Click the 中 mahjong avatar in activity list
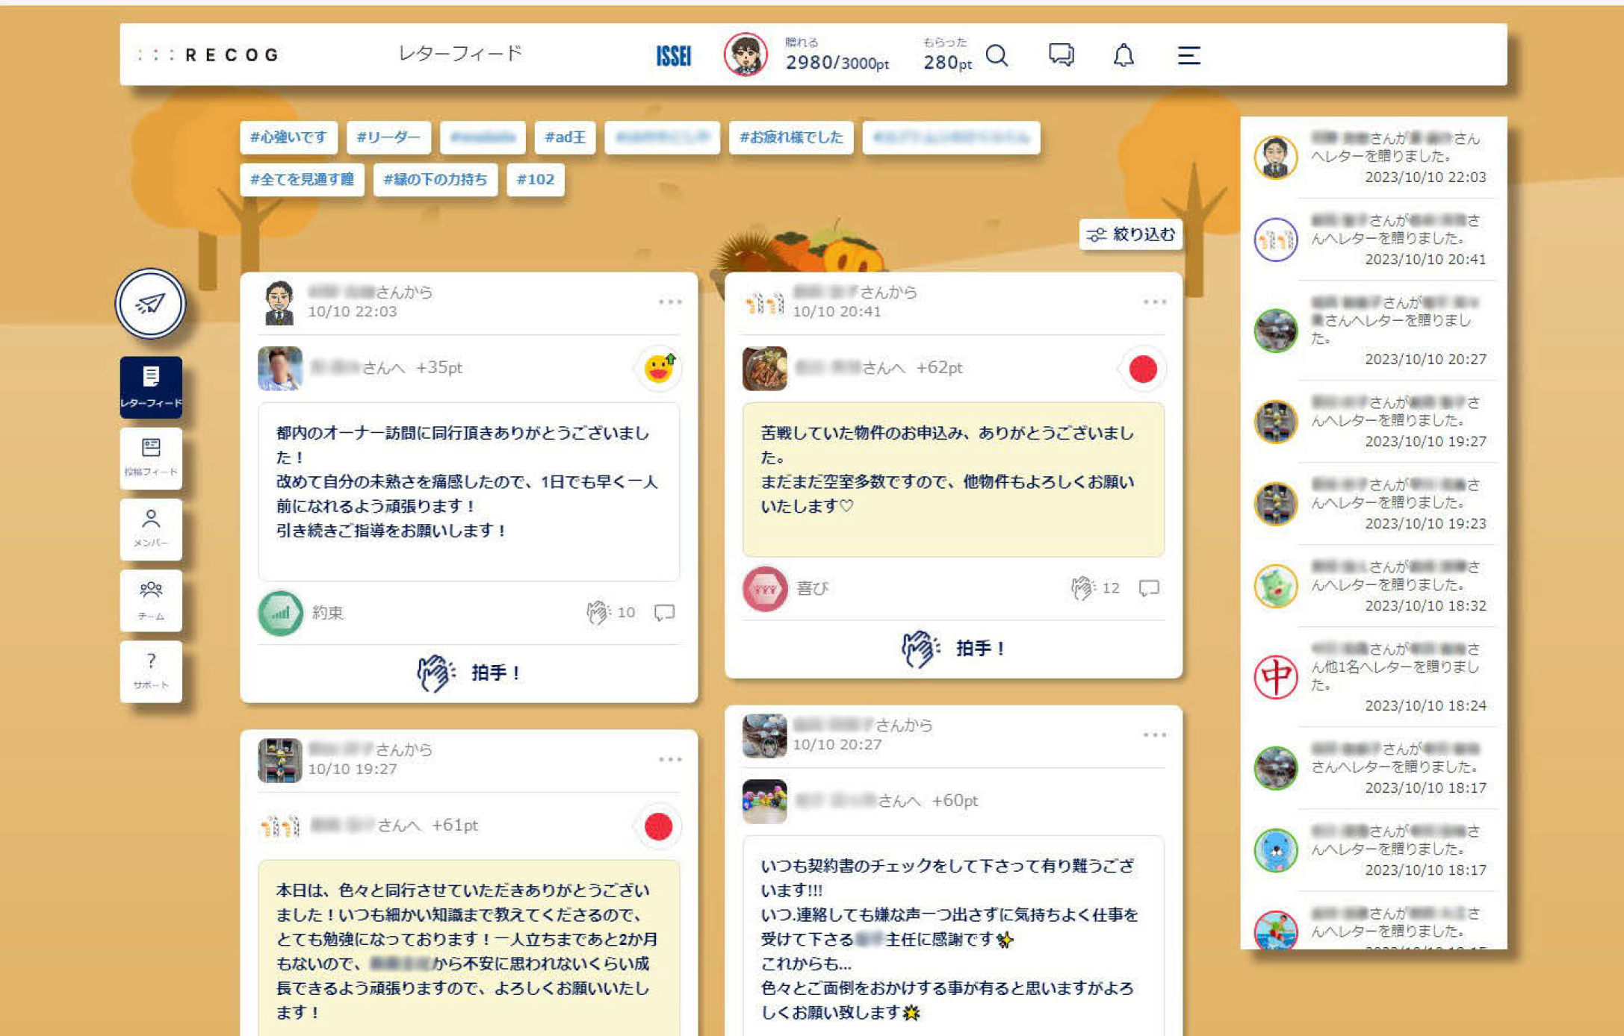1624x1036 pixels. click(1275, 677)
